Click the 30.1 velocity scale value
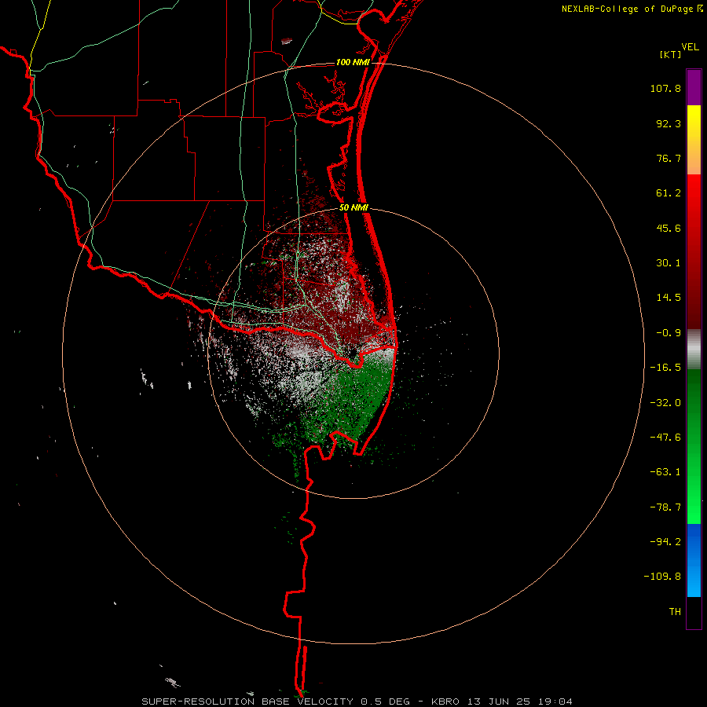This screenshot has width=707, height=707. [669, 263]
